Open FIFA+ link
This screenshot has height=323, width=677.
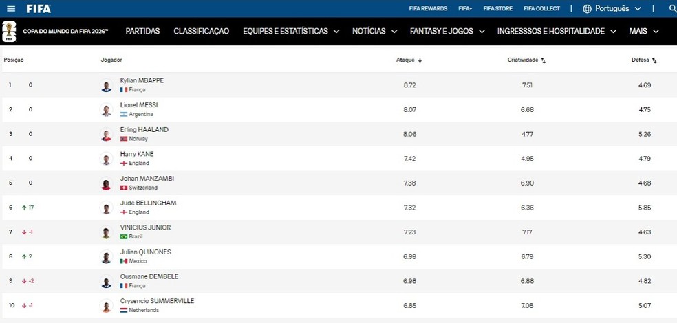point(465,9)
